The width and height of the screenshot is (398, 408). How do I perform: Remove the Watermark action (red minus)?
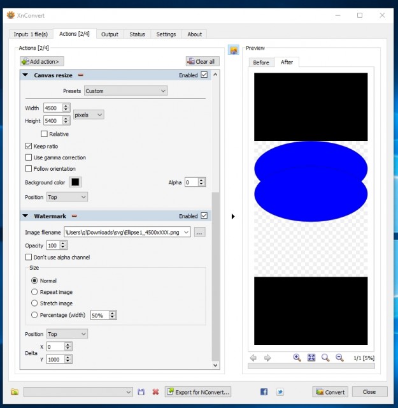pos(75,215)
